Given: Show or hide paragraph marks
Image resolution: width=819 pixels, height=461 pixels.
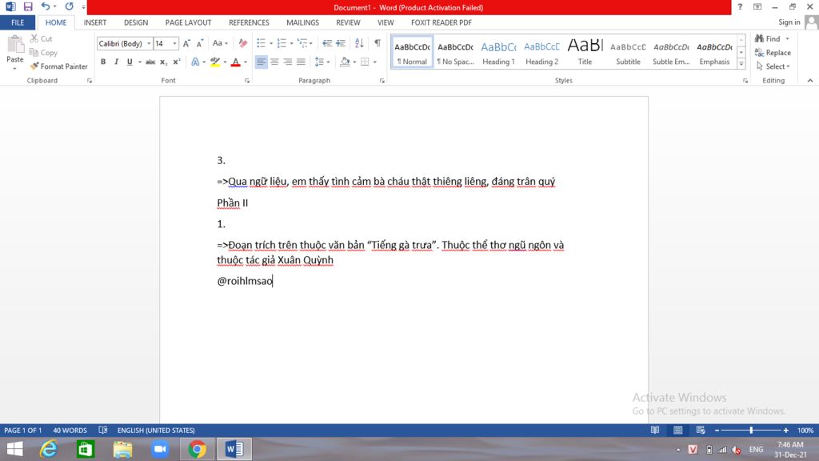Looking at the screenshot, I should [x=378, y=43].
